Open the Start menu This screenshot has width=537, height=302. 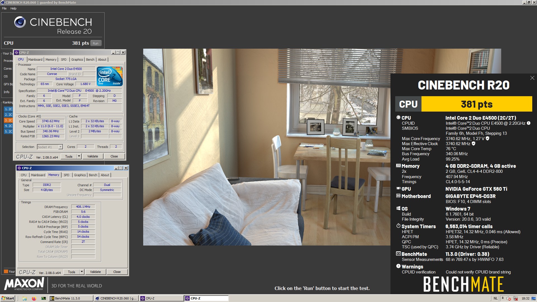8,298
